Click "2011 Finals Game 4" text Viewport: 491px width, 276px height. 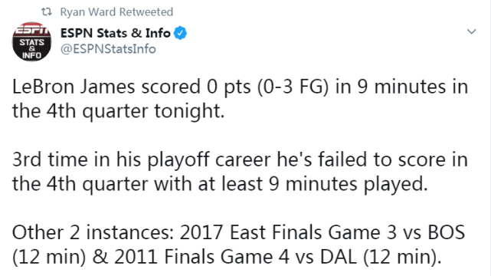coord(201,257)
